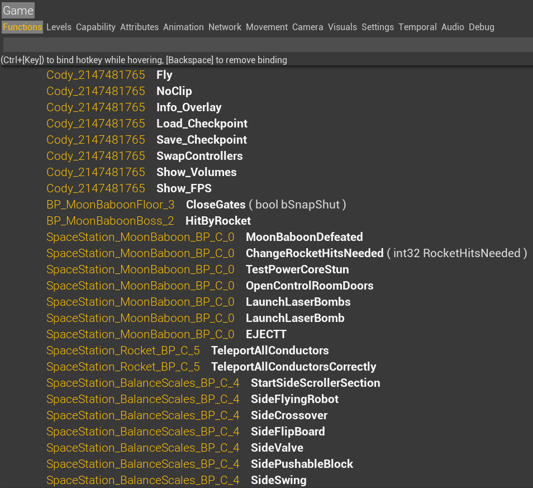533x488 pixels.
Task: Click the hotkey binding hint text
Action: (144, 60)
